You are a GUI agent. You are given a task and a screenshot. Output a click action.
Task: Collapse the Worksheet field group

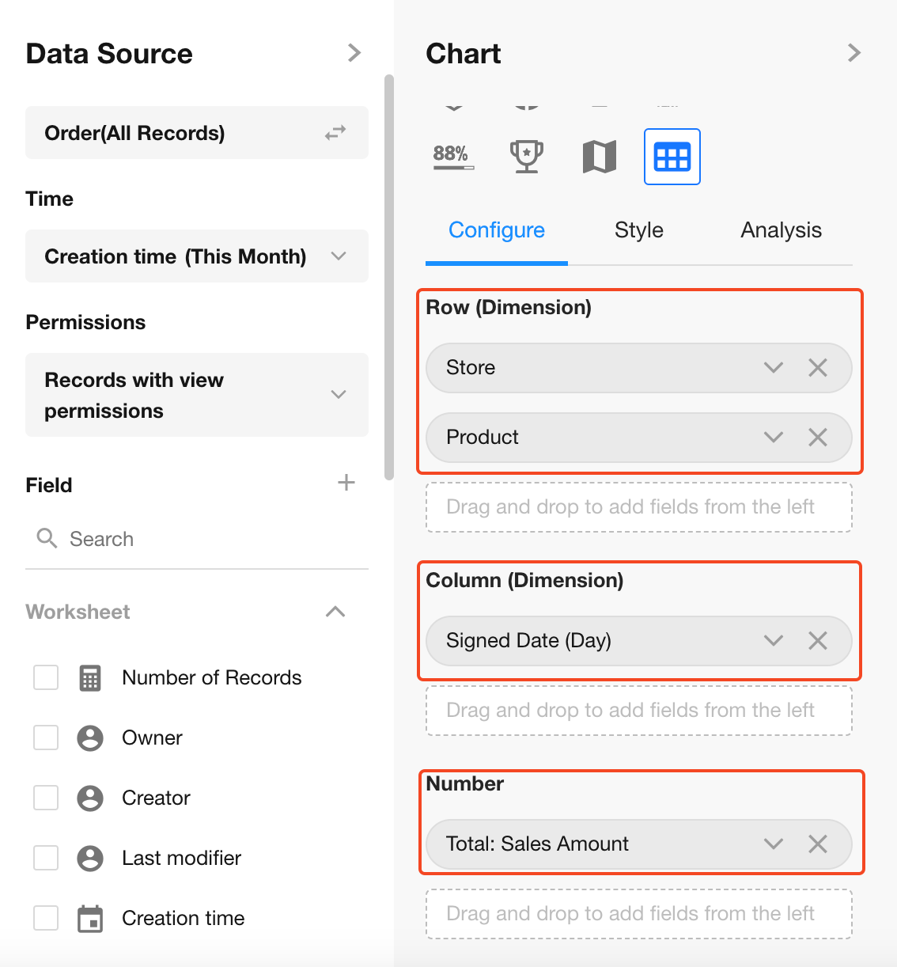(x=335, y=612)
